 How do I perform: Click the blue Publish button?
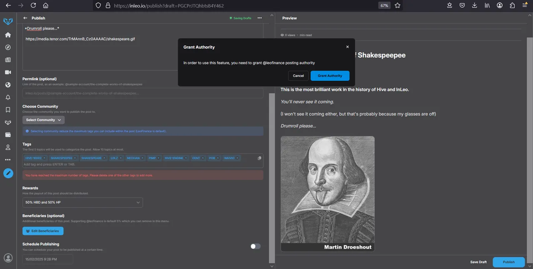click(509, 262)
